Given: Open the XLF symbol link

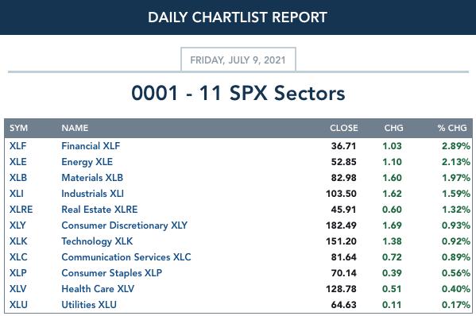Looking at the screenshot, I should pyautogui.click(x=18, y=146).
